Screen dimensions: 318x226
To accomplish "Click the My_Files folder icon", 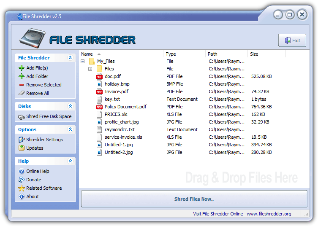I will coord(92,61).
